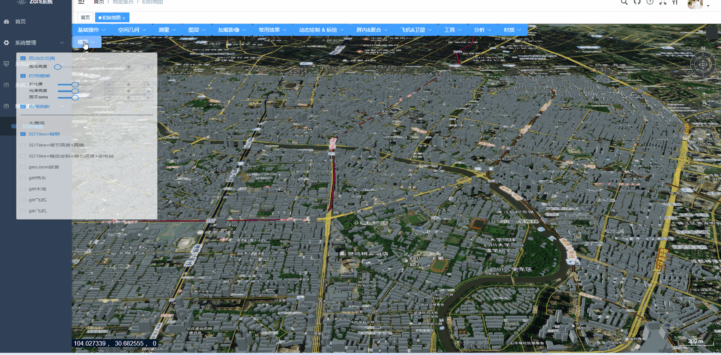
Task: Enable the gltf吊车 checkbox
Action: (x=23, y=178)
